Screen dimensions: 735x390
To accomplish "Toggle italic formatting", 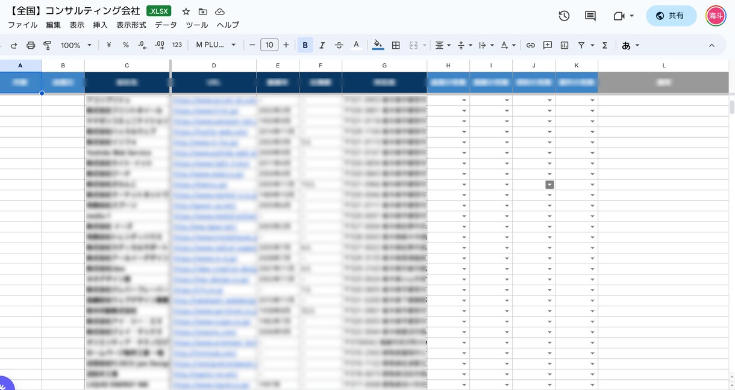I will pos(322,45).
